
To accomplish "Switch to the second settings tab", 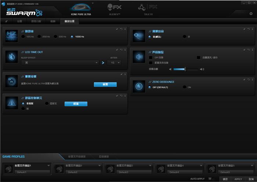I will (x=19, y=21).
